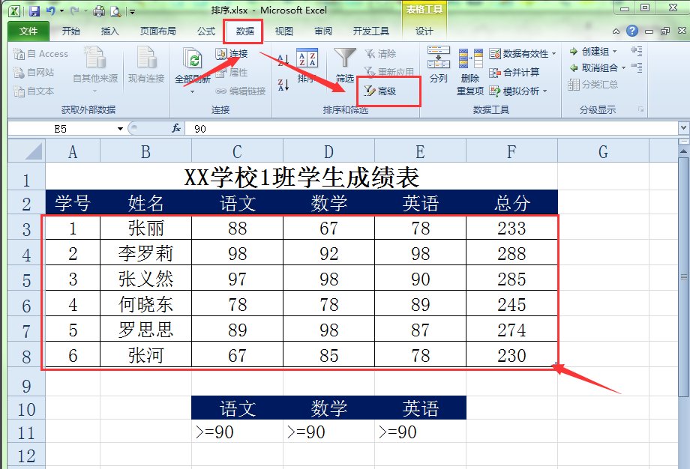Image resolution: width=690 pixels, height=469 pixels.
Task: Select cell with name 何晓东
Action: tap(145, 304)
